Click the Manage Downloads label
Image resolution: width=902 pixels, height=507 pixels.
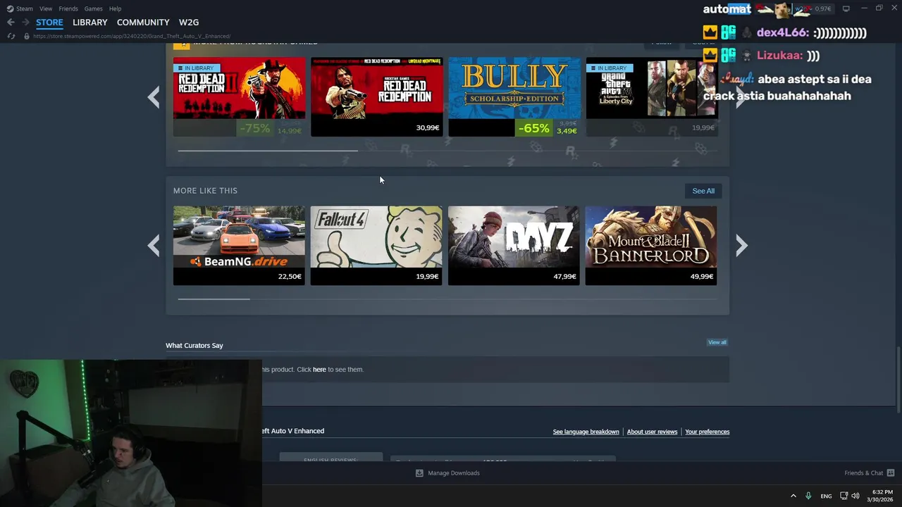click(454, 473)
